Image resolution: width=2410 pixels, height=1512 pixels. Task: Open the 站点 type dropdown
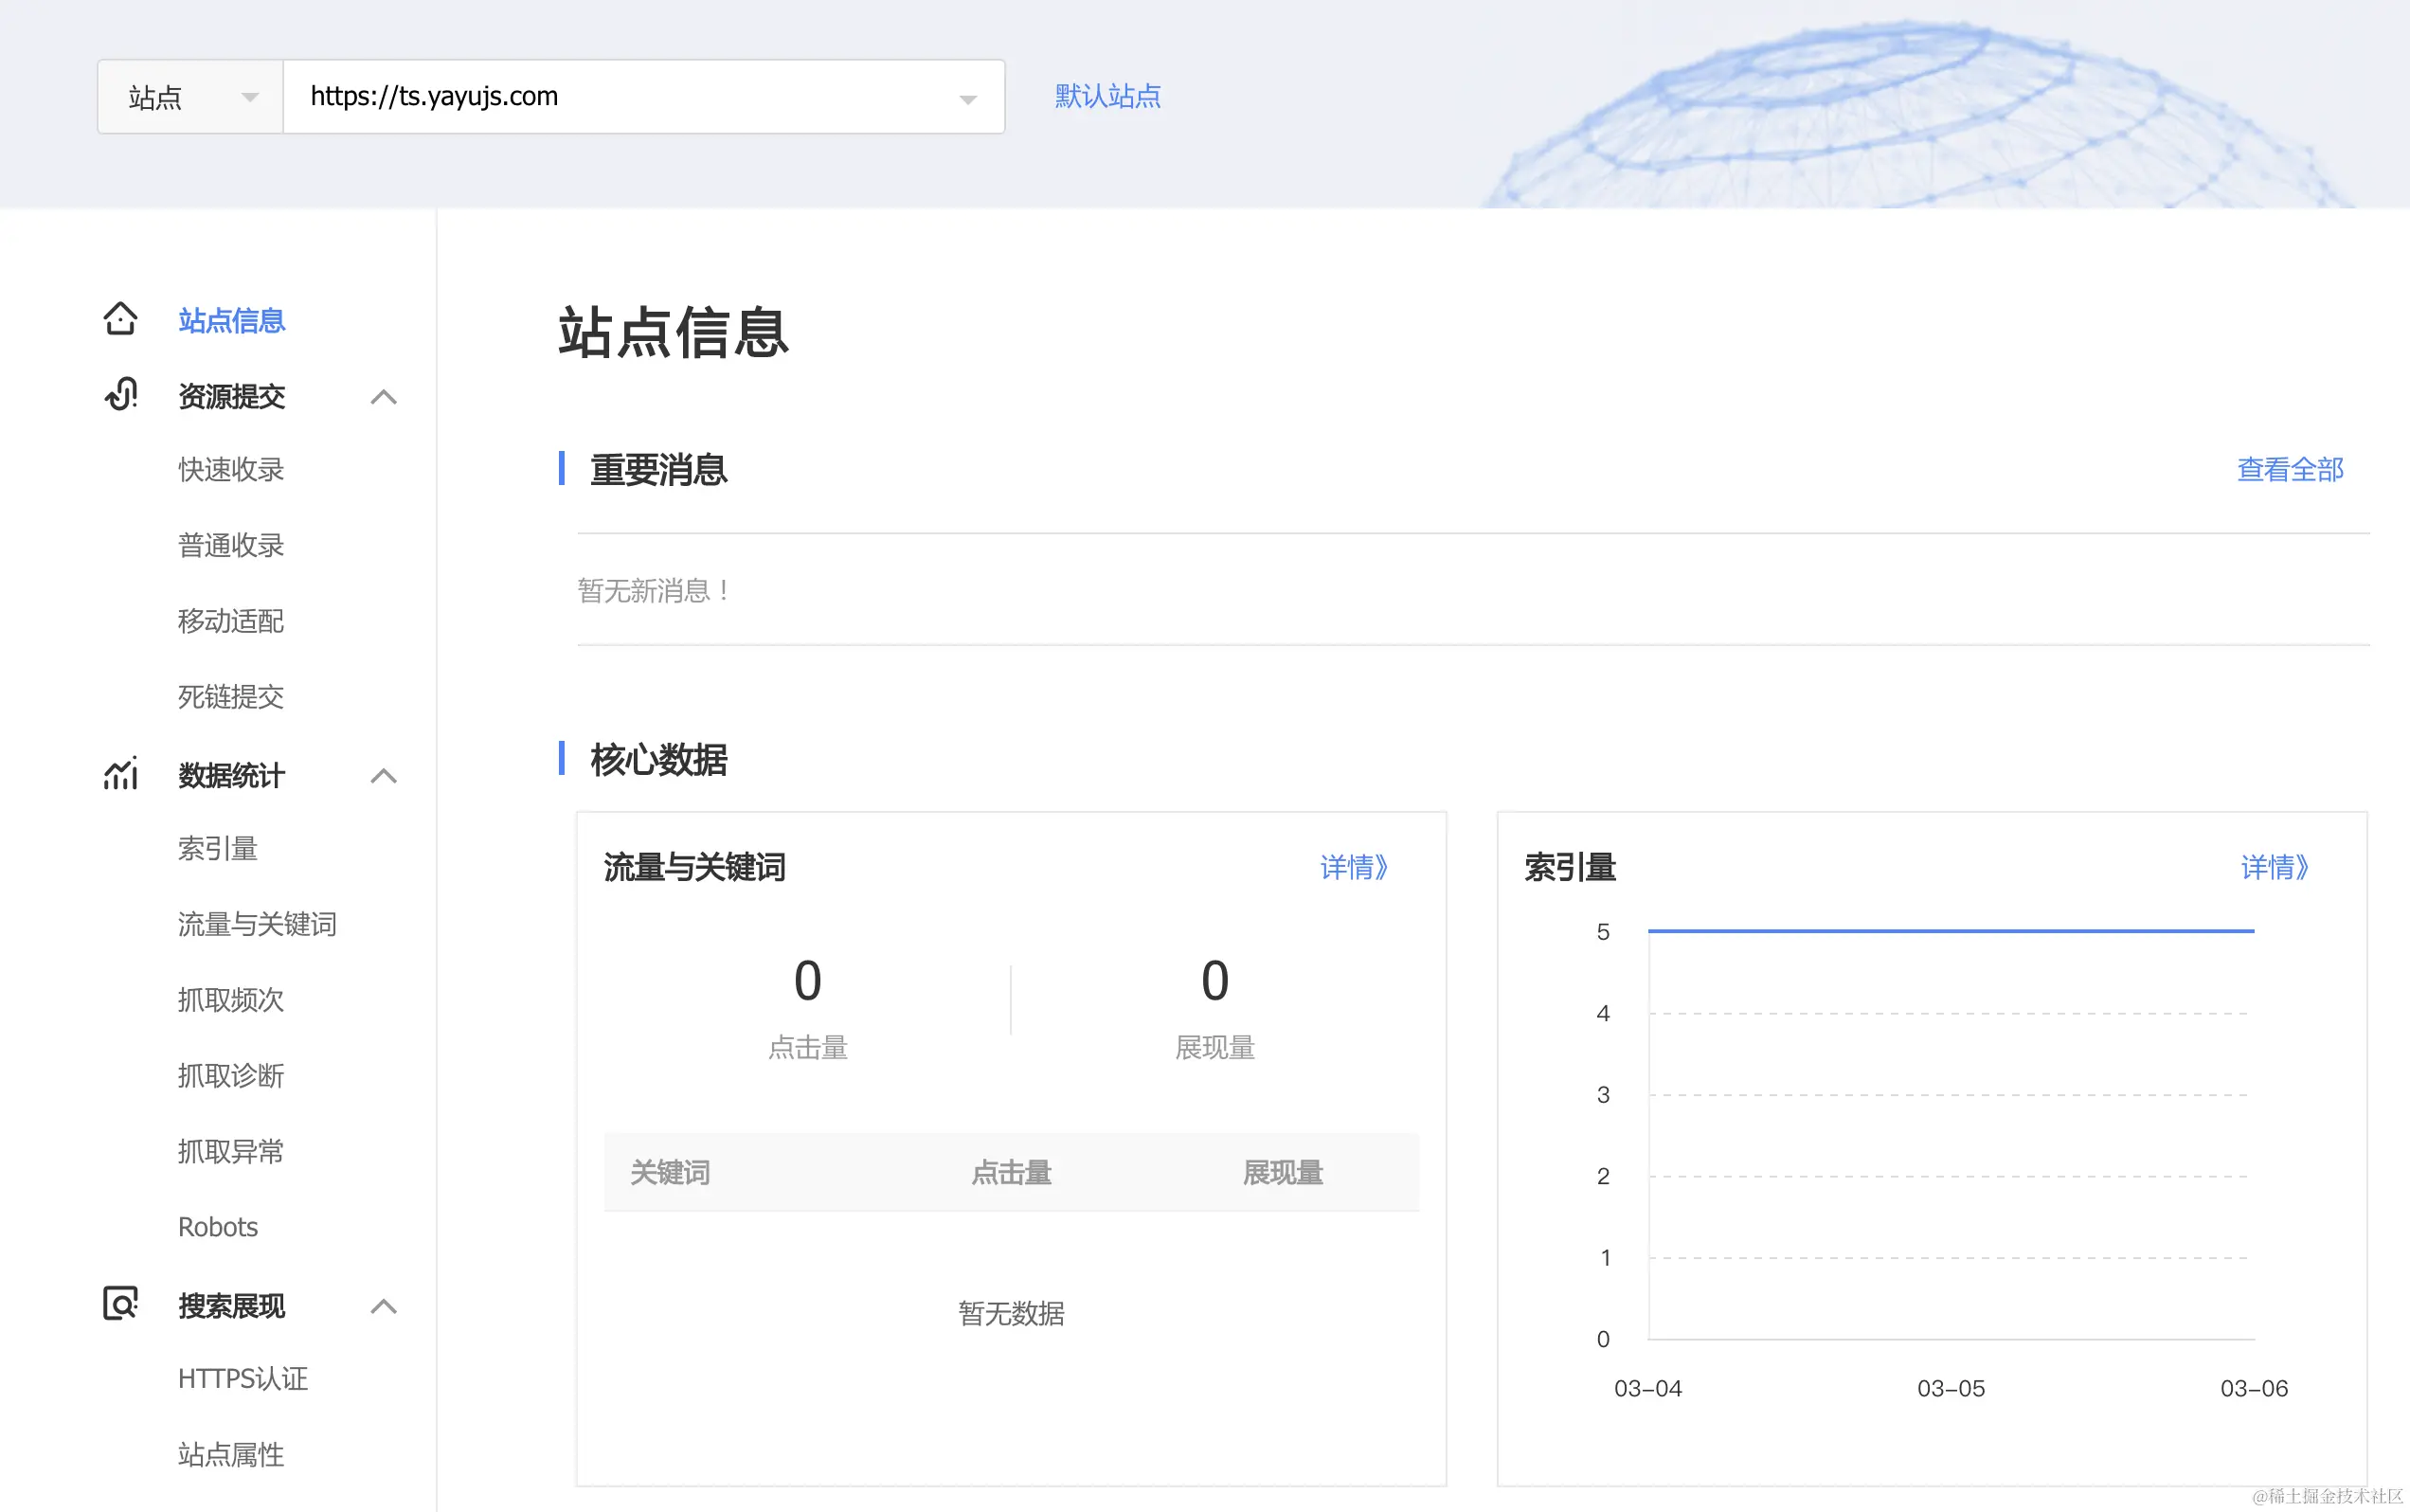[x=190, y=97]
